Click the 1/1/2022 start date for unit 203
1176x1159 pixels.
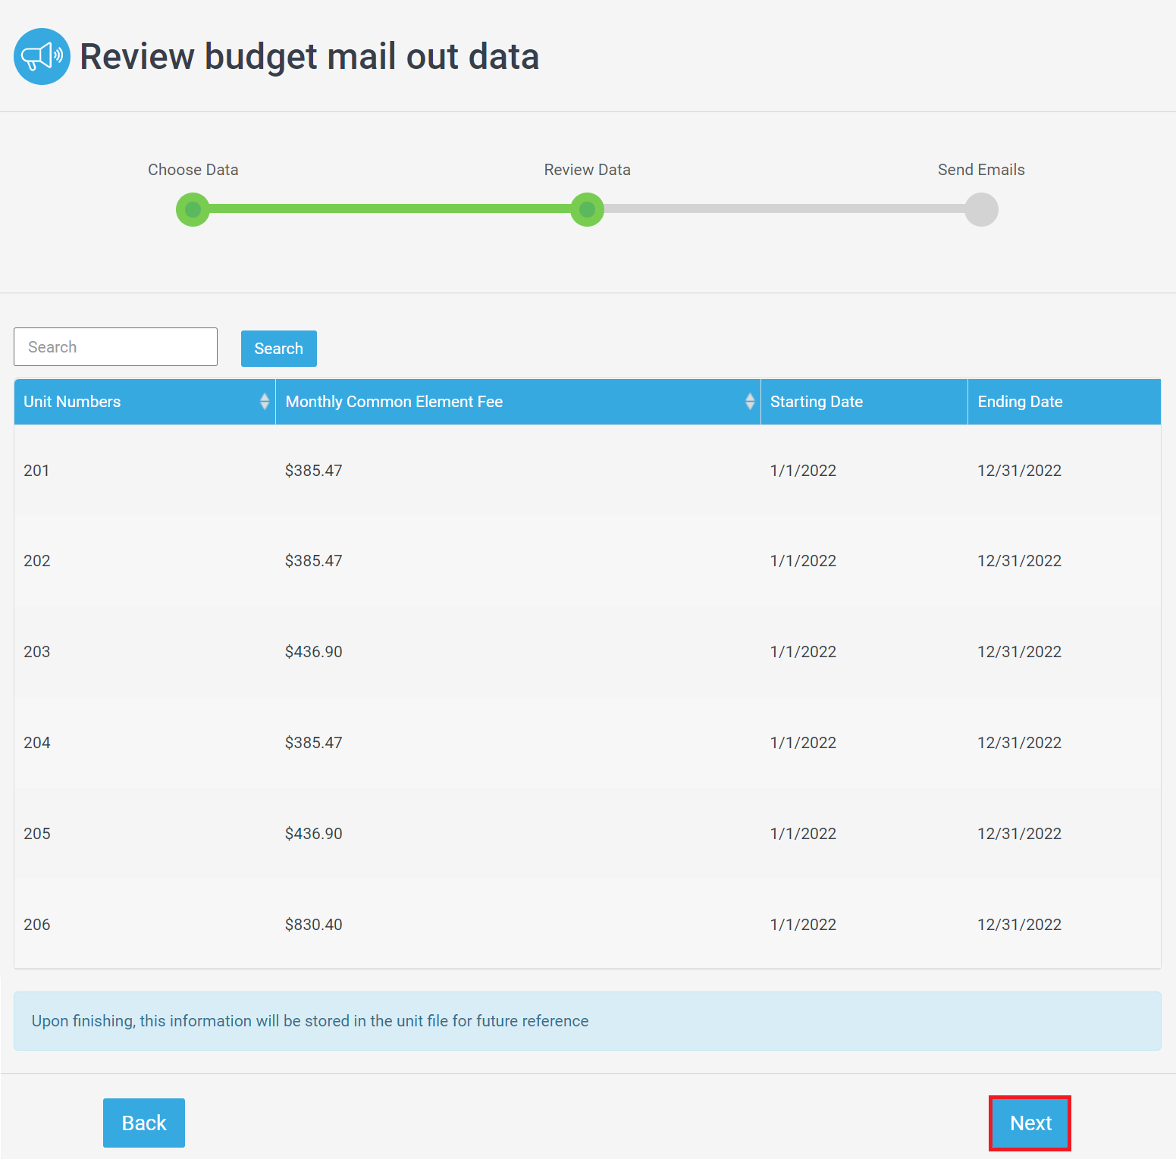pyautogui.click(x=803, y=652)
